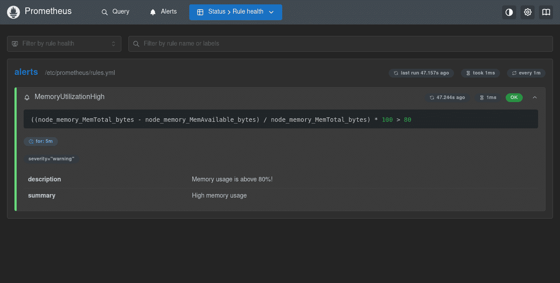Collapse the MemoryUtilizationHigh rule chevron
This screenshot has height=283, width=560.
pyautogui.click(x=535, y=98)
